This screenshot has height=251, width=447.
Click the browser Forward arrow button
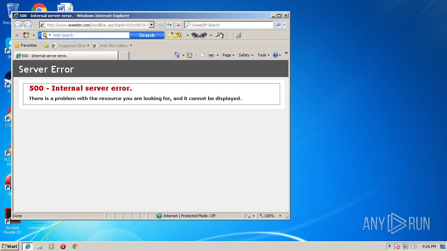28,25
